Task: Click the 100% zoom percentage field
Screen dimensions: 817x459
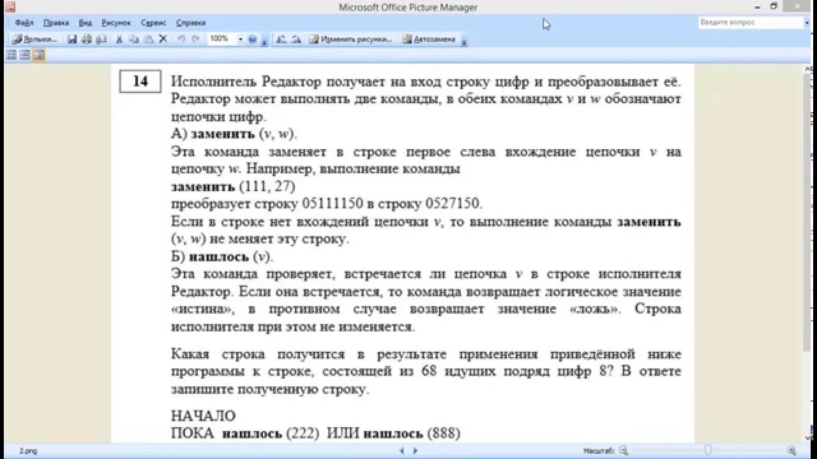Action: tap(221, 39)
